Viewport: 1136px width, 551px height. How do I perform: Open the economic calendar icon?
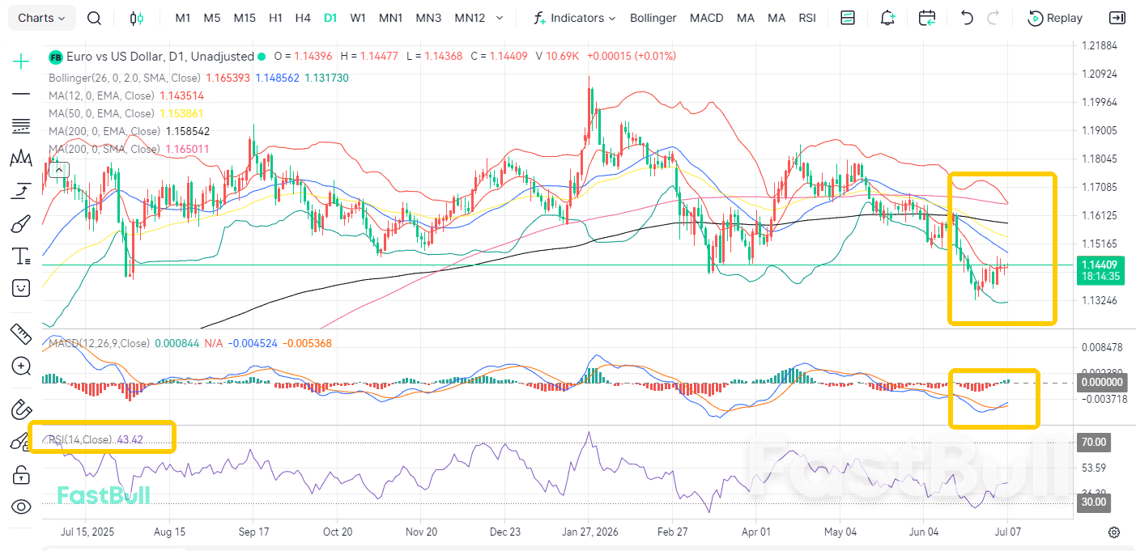pos(927,18)
